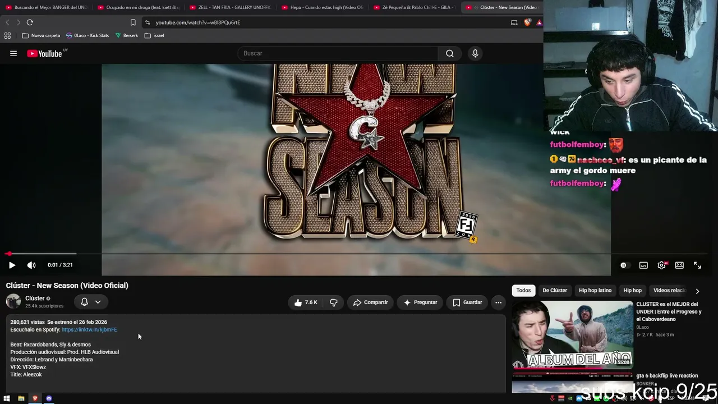Dislike the video
This screenshot has width=718, height=404.
(334, 302)
